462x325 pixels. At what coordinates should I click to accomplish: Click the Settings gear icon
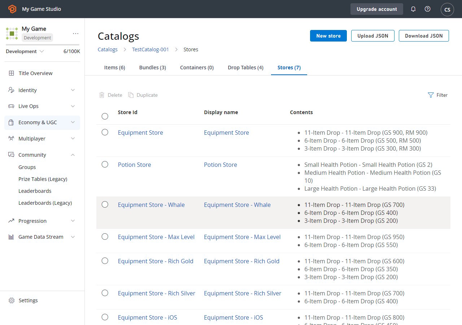(12, 300)
